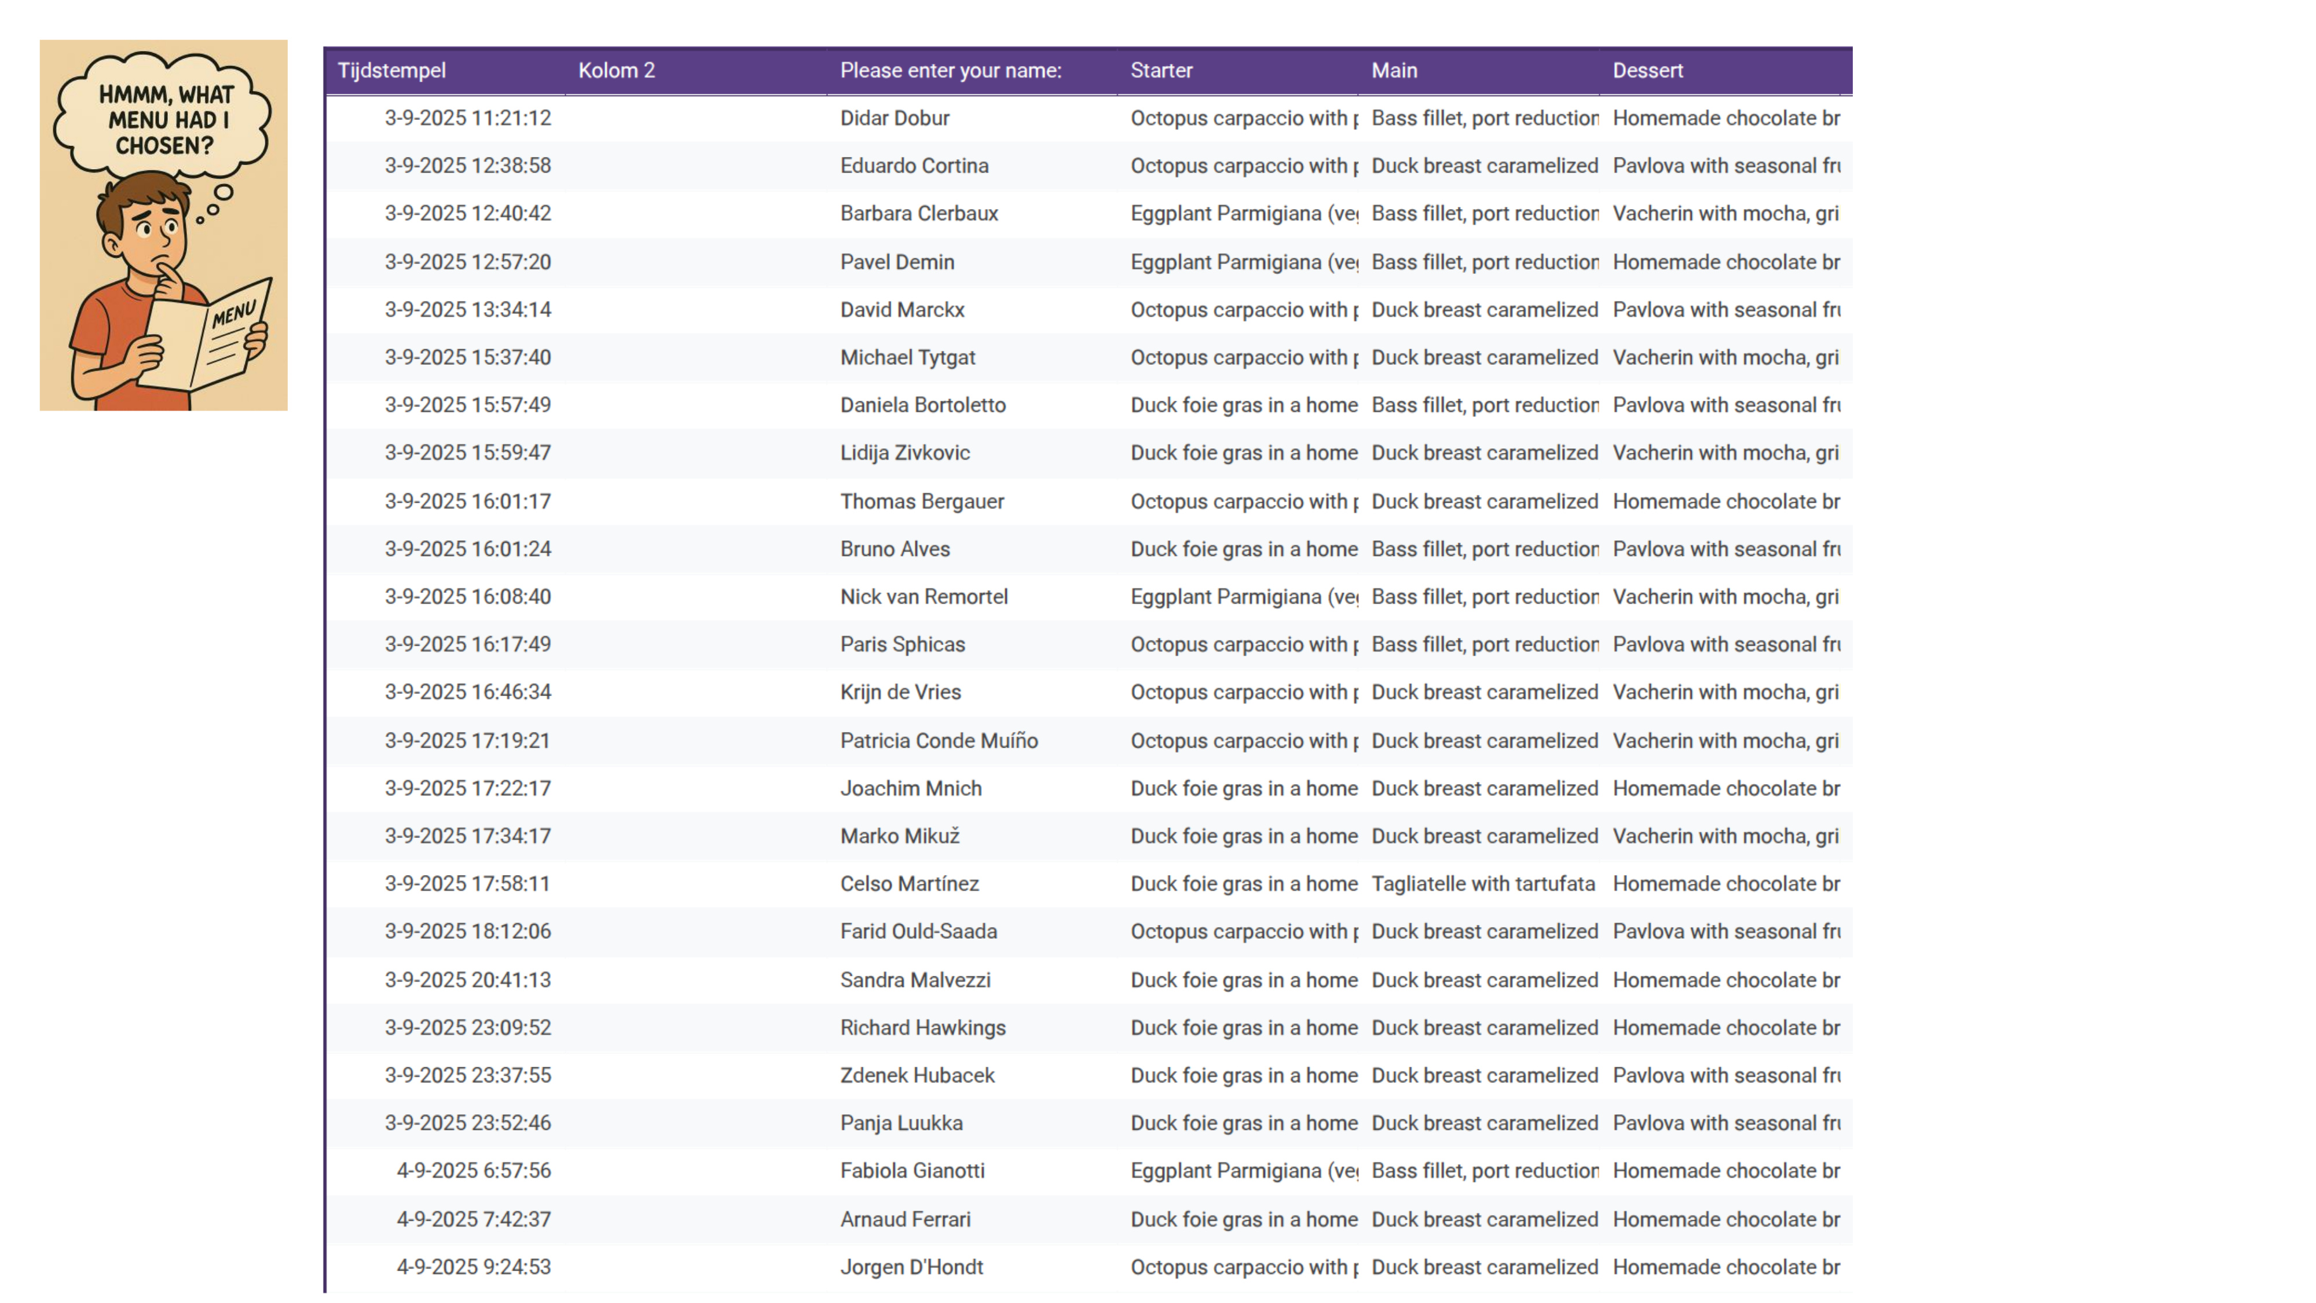Select Nick van Remortel's name cell
This screenshot has width=2316, height=1303.
click(x=924, y=597)
